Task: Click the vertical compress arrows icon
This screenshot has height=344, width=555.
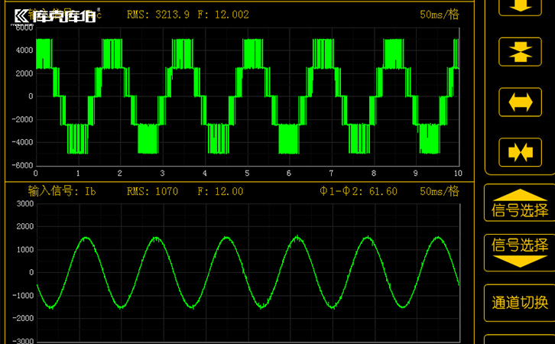Action: tap(520, 51)
